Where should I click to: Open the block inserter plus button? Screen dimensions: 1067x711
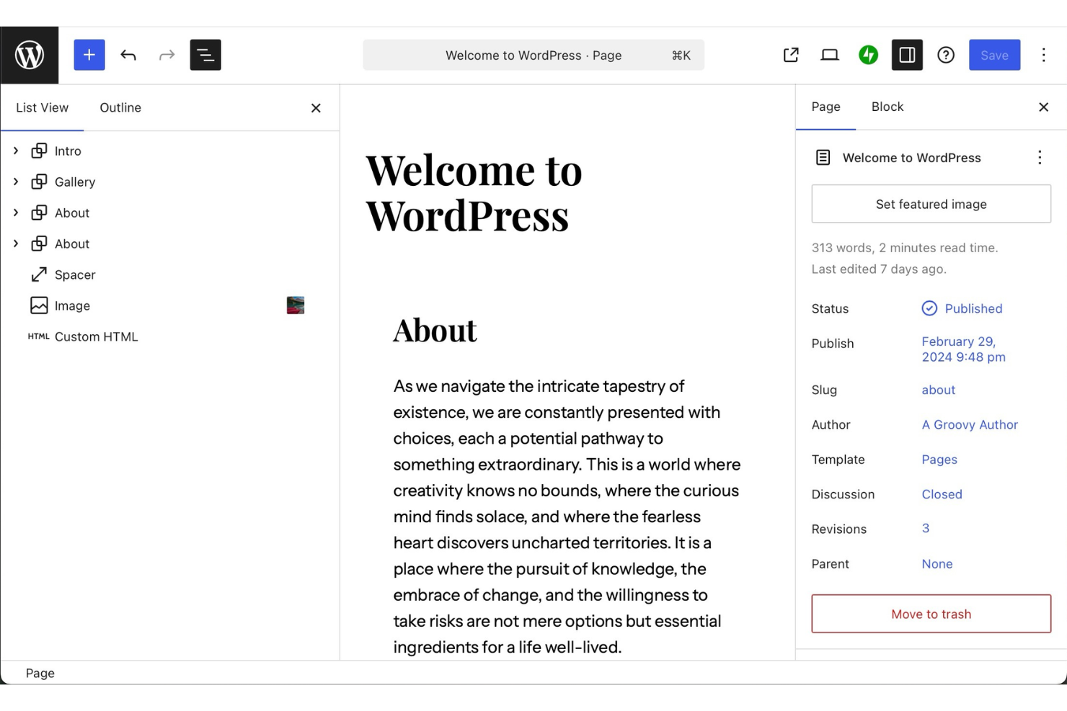89,55
